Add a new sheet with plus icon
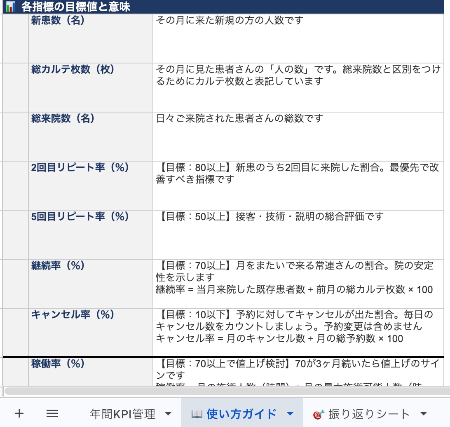The height and width of the screenshot is (427, 450). click(x=19, y=413)
